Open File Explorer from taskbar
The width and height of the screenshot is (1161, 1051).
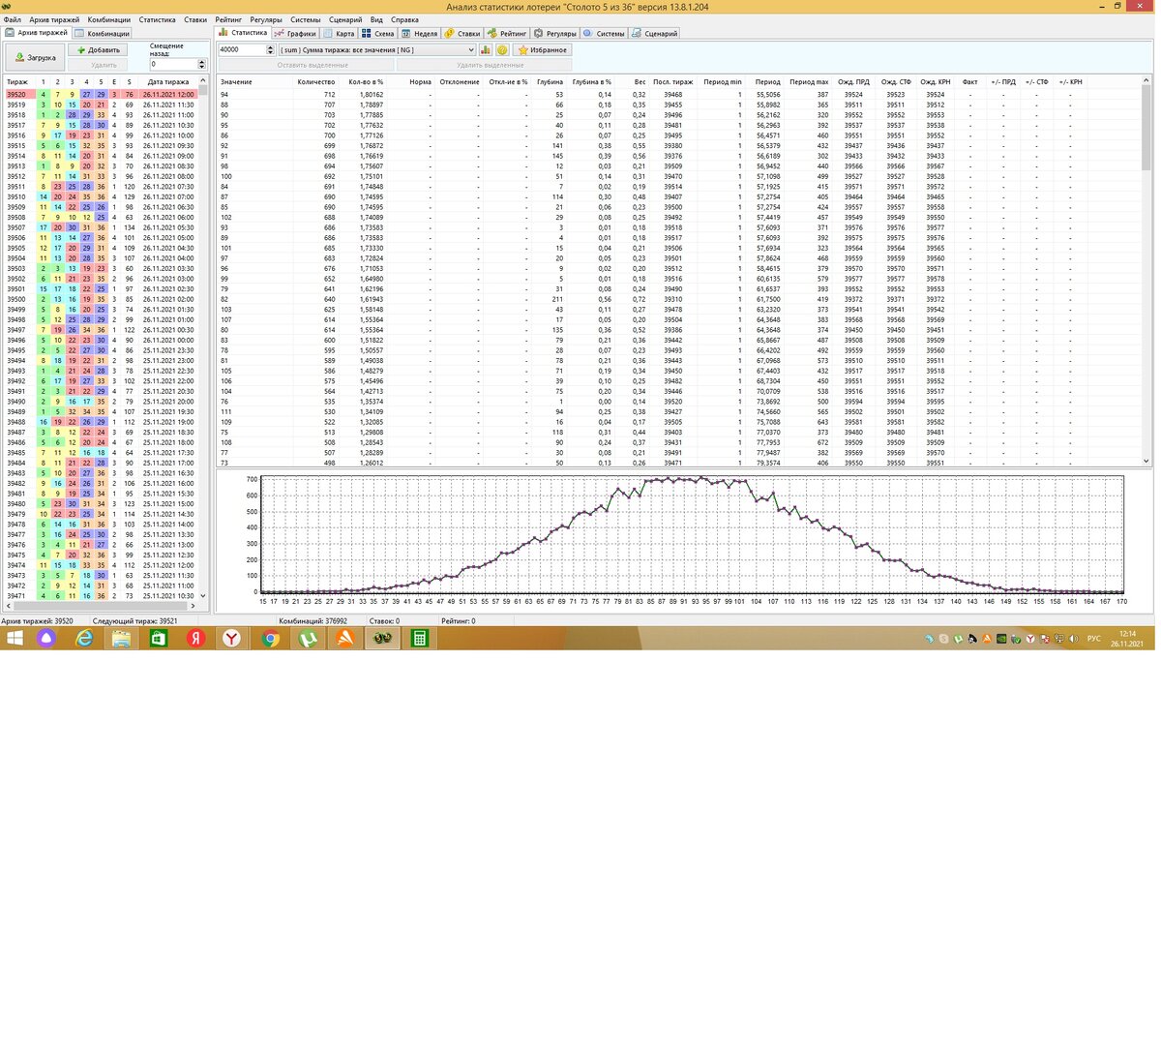[121, 638]
